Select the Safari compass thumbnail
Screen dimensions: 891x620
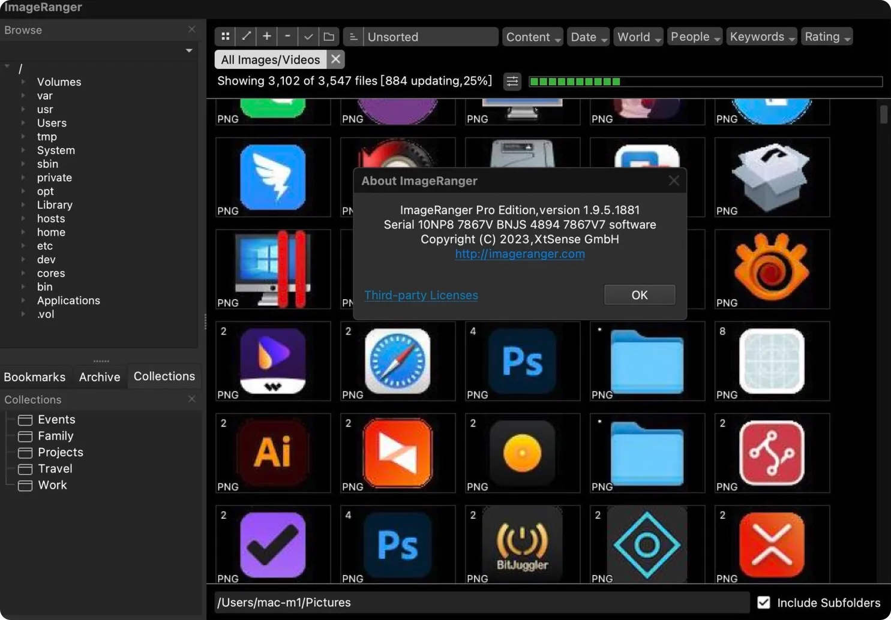(x=397, y=361)
